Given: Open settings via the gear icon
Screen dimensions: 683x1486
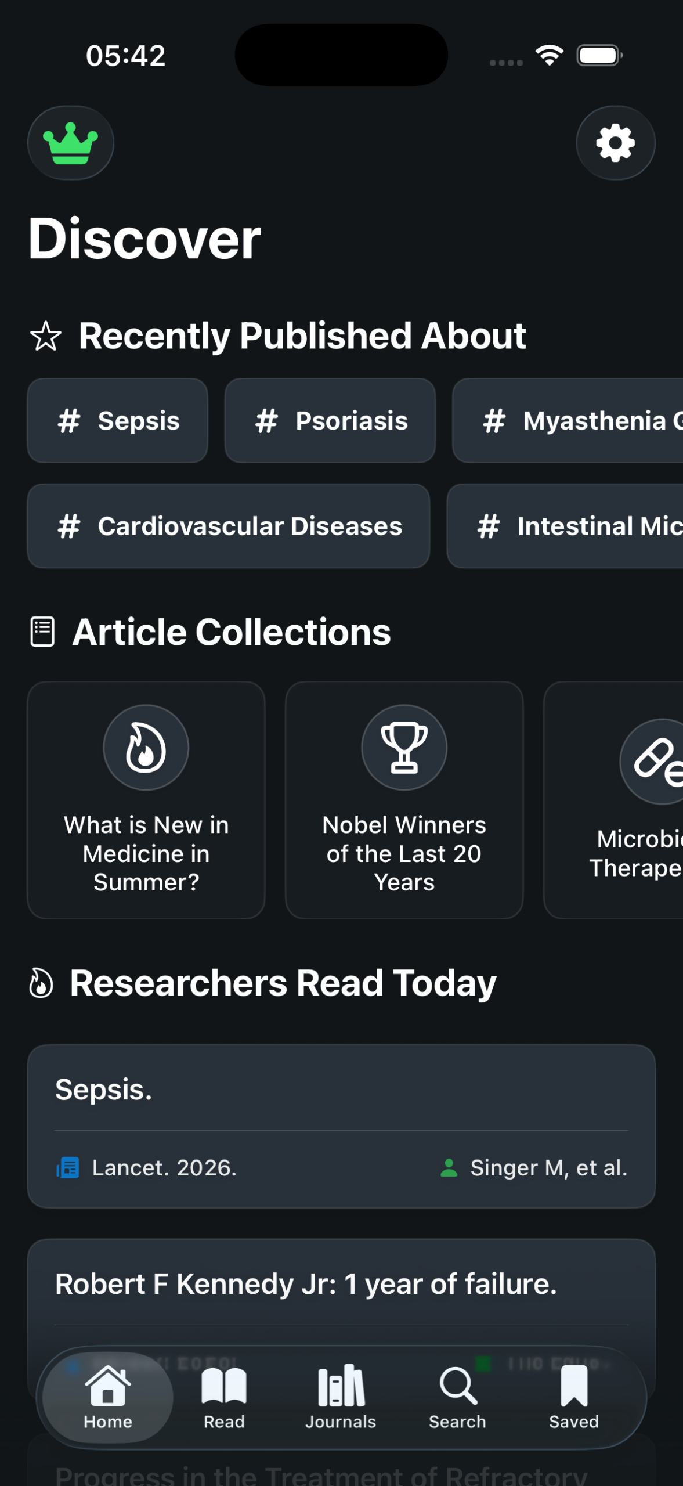Looking at the screenshot, I should (615, 143).
